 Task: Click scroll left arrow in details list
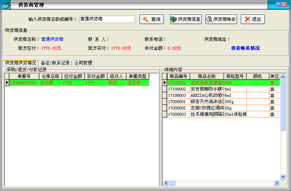coord(166,183)
